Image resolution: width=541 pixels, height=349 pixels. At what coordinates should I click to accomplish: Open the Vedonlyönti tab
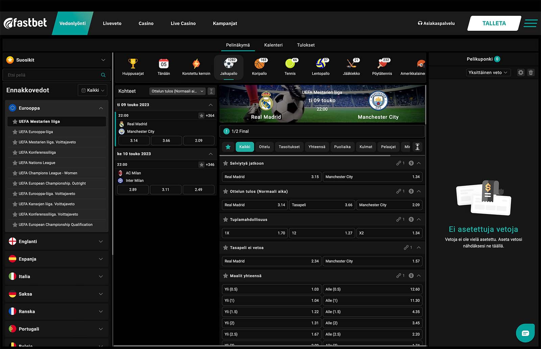click(73, 23)
